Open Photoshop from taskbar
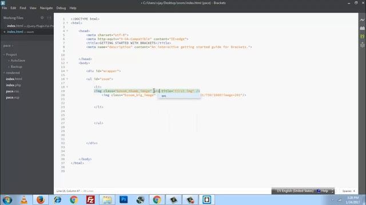366x205 pixels. coord(124,200)
